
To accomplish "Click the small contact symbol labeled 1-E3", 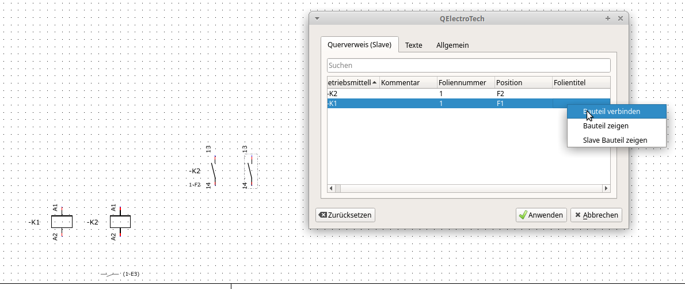I will (111, 274).
